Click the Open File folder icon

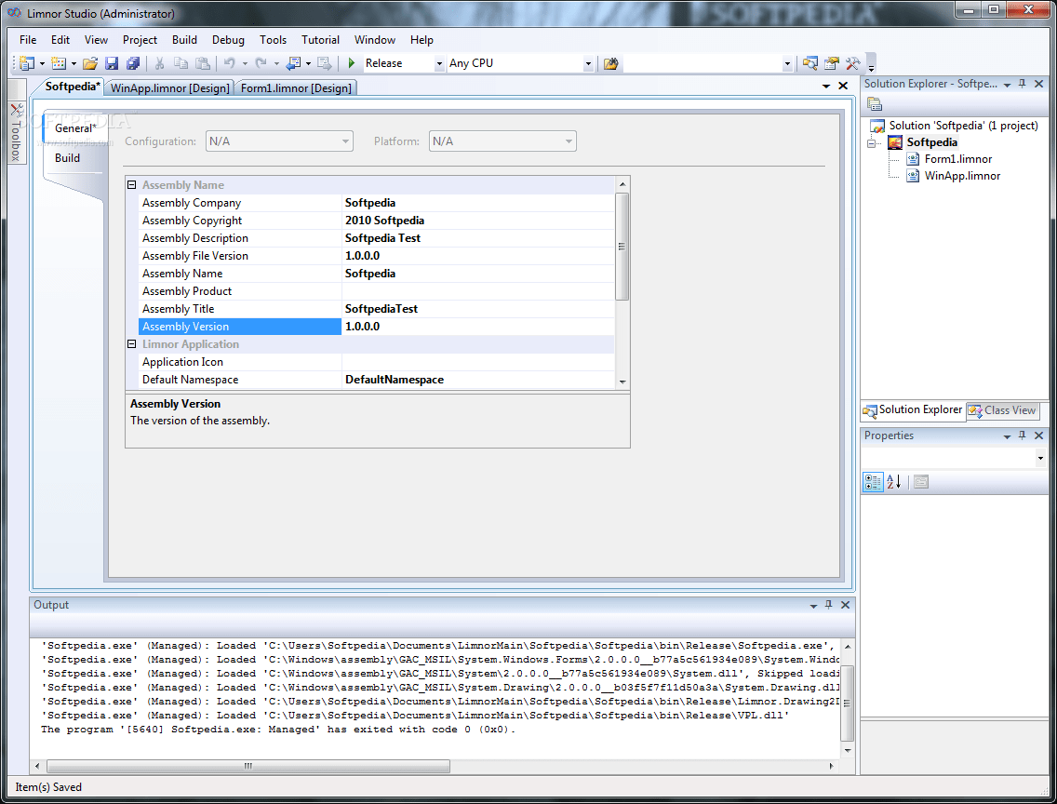(x=90, y=63)
